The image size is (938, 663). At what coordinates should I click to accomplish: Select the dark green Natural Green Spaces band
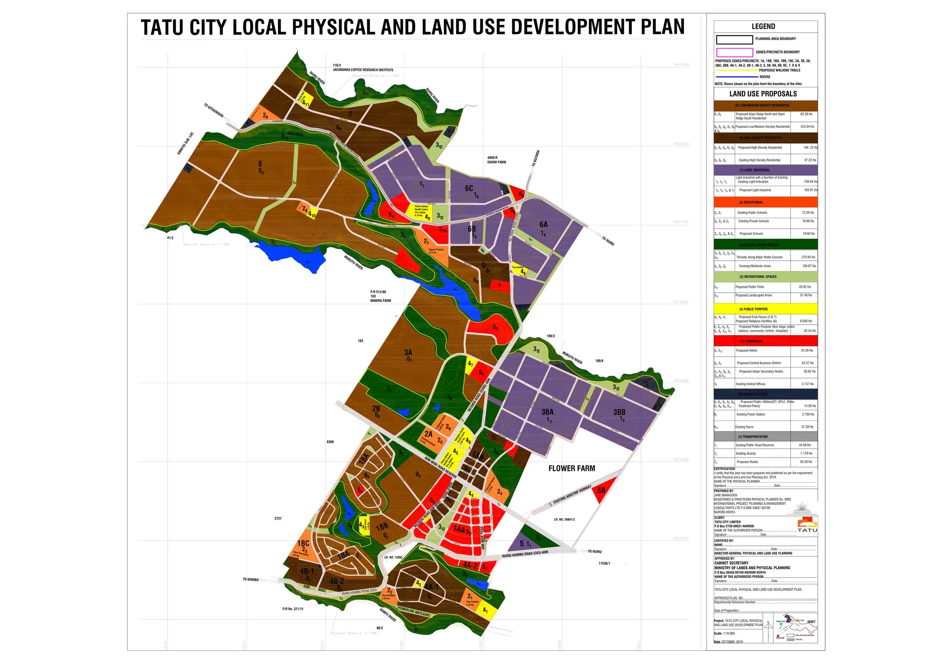[766, 245]
